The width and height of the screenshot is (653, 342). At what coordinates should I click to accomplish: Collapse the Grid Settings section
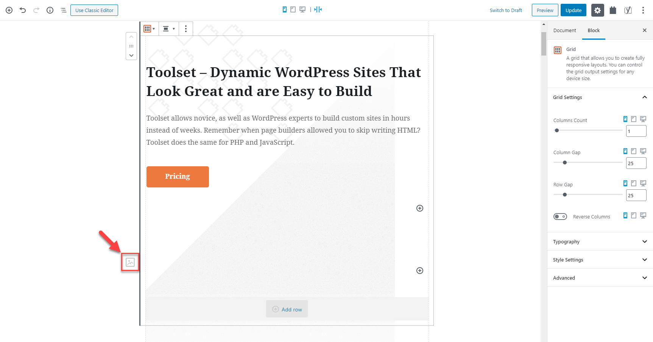[x=645, y=97]
